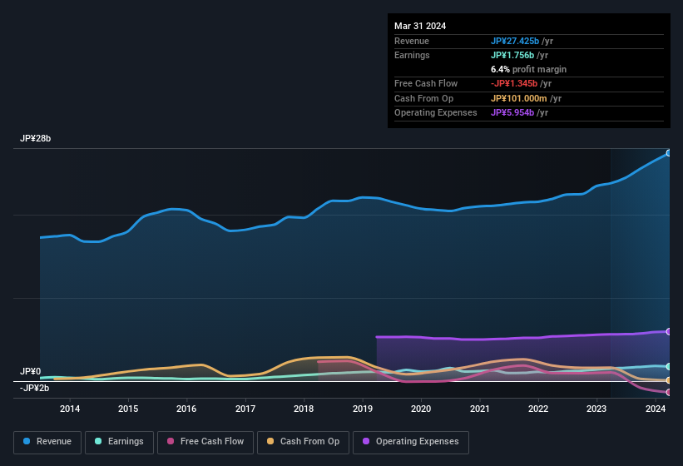Click the JP¥28b label on the y-axis
The width and height of the screenshot is (683, 466).
click(36, 139)
